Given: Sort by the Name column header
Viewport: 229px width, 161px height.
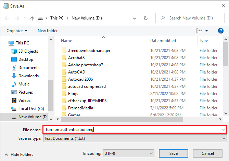Looking at the screenshot, I should coord(66,41).
